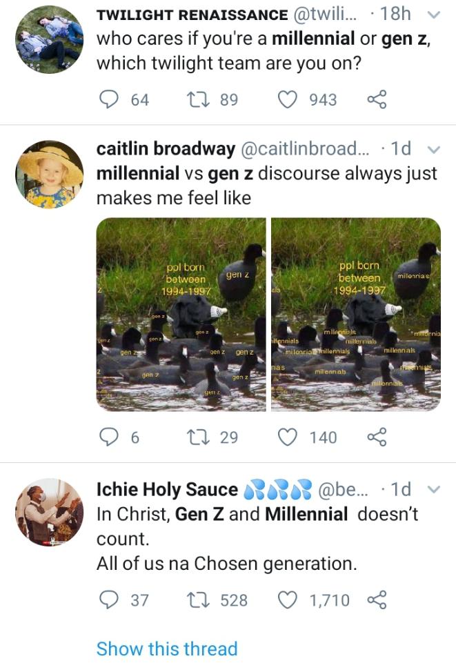456x672 pixels.
Task: Reply to Ichie Holy Sauce's tweet
Action: coord(109,600)
